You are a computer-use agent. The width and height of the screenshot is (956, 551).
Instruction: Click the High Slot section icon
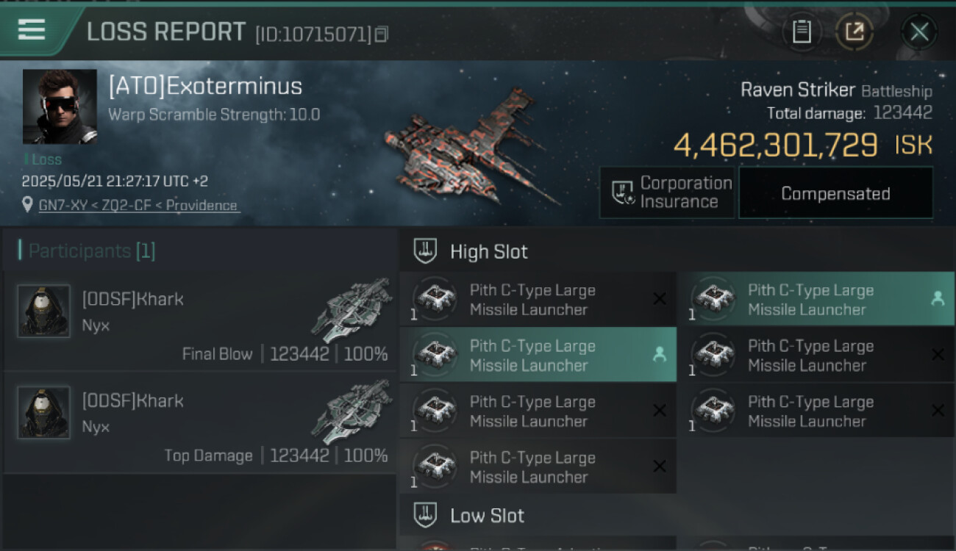tap(426, 251)
